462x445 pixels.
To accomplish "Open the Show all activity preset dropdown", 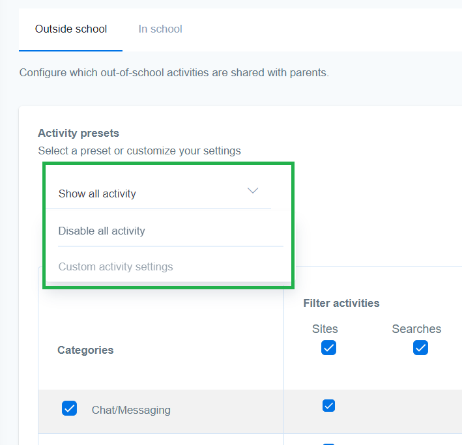I will pos(158,194).
